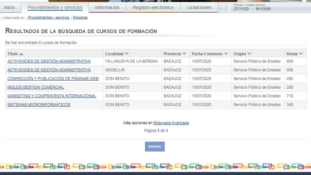View Marketing y Compraventa Internacional course

click(52, 96)
